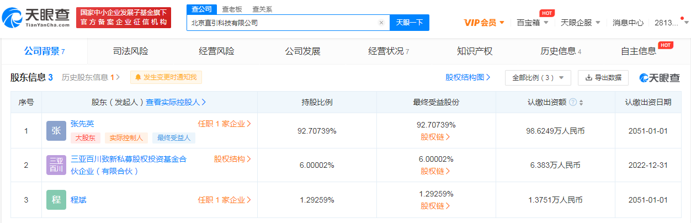Click the 1.3751万人民币 amount cell
691x223 pixels.
tap(555, 200)
